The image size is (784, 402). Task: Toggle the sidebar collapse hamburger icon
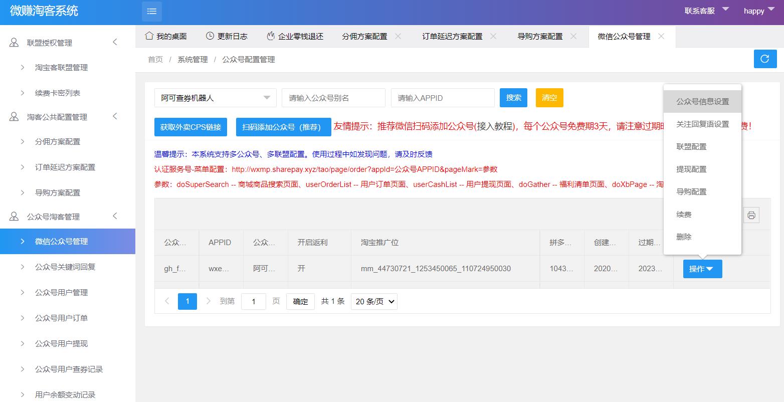click(152, 12)
